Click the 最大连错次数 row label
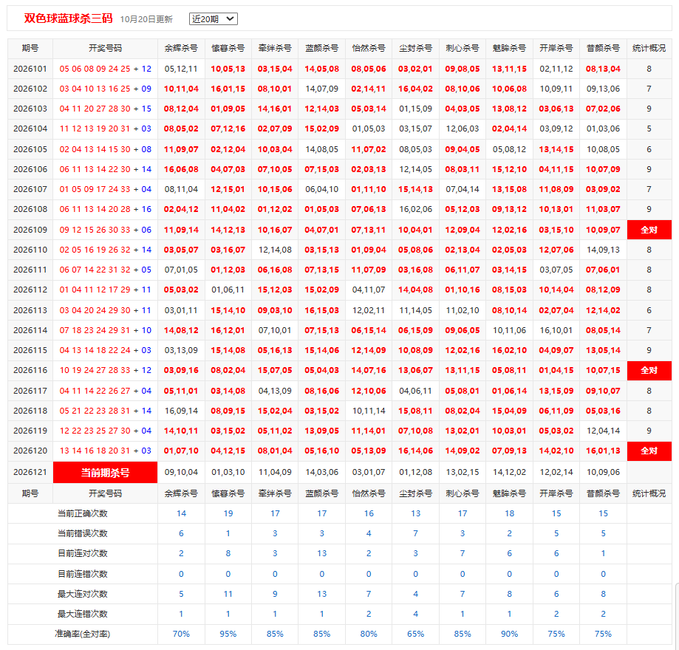 (x=83, y=614)
